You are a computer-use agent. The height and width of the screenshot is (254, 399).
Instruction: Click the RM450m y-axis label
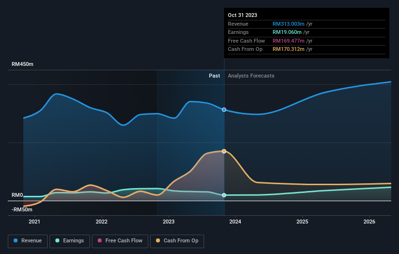click(22, 64)
